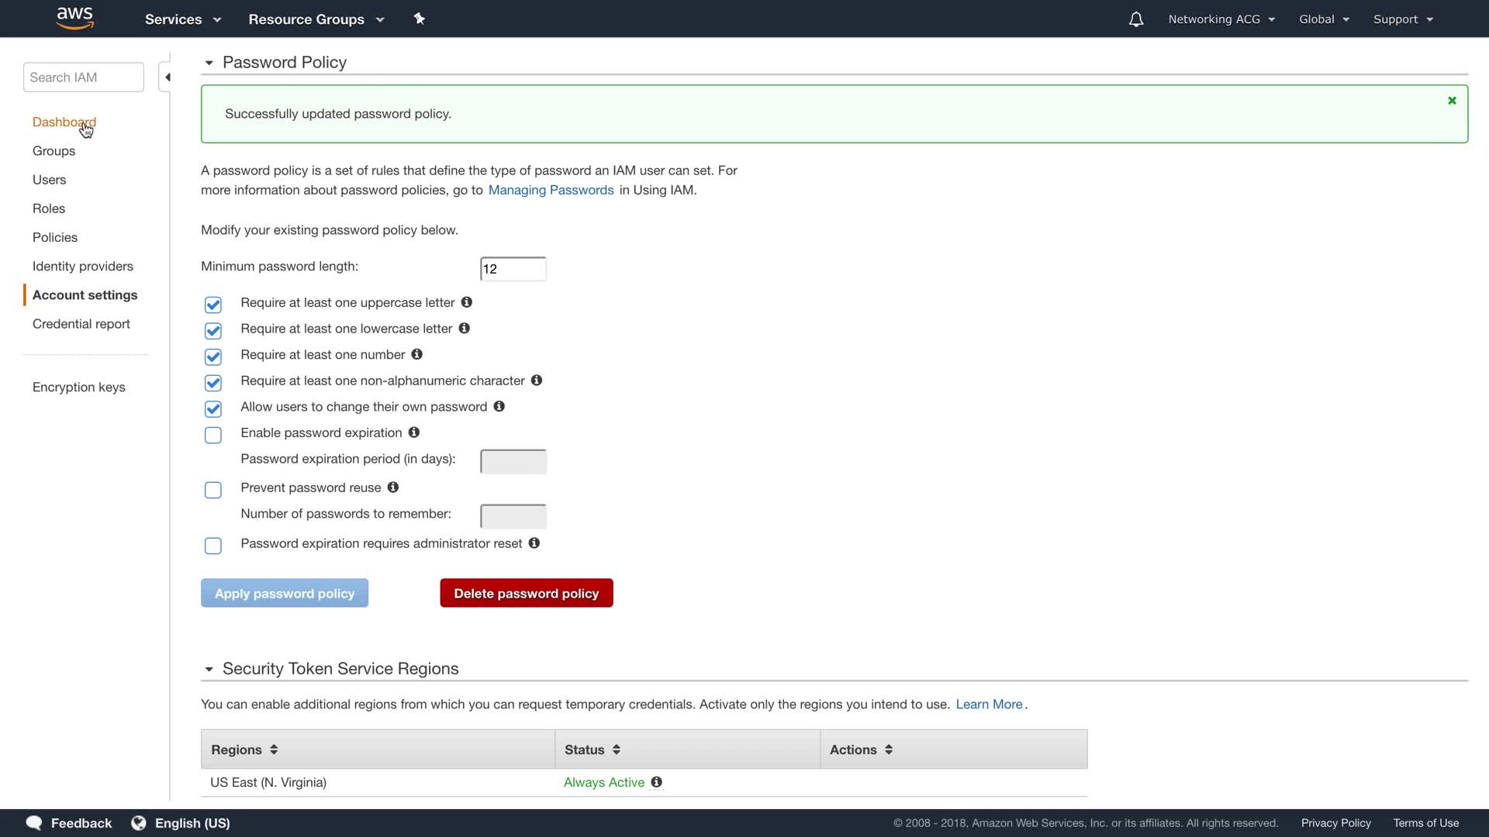Open Users in the IAM sidebar
Screen dimensions: 1489x837
(x=49, y=180)
